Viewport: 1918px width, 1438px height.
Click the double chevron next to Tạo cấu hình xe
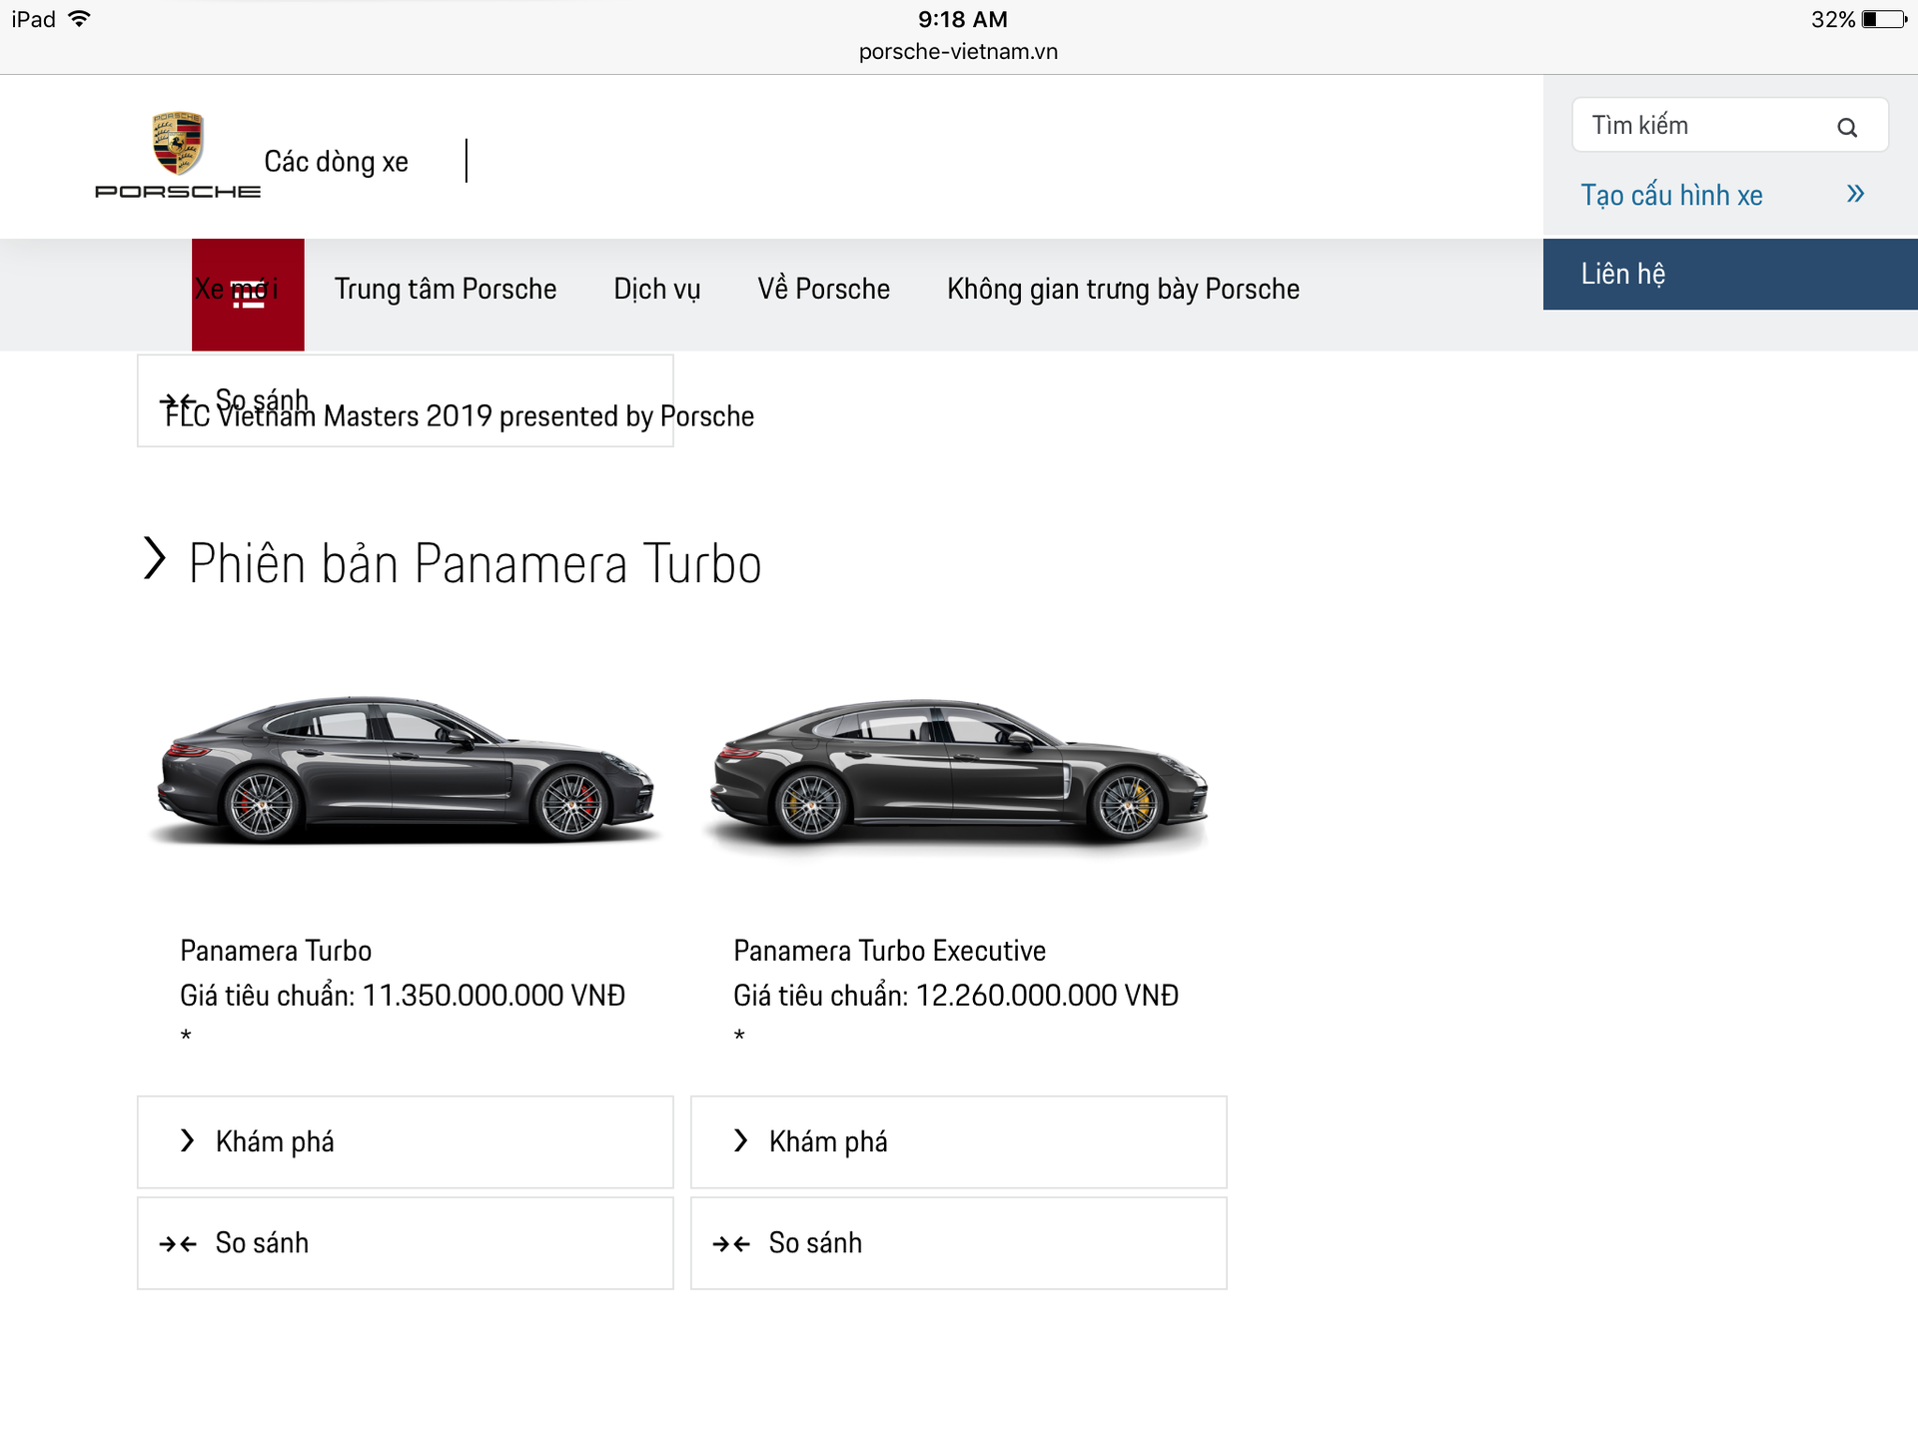1855,194
